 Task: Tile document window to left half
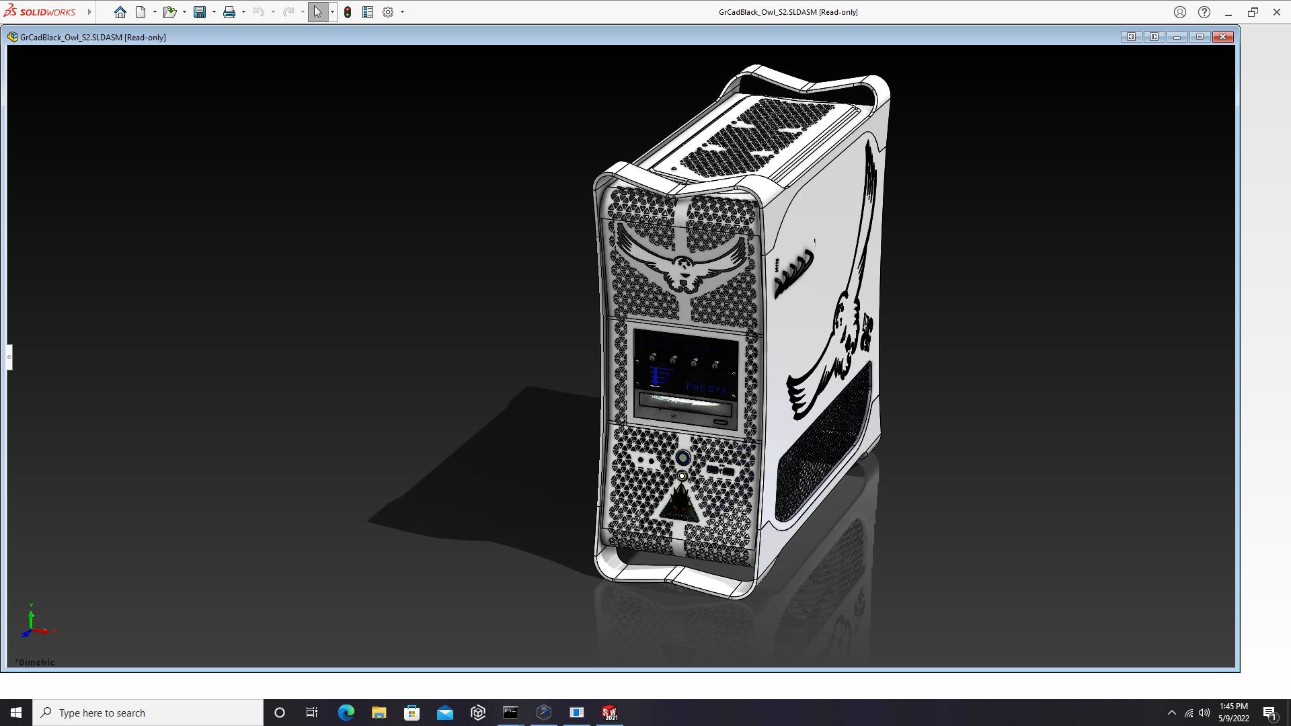pyautogui.click(x=1131, y=37)
